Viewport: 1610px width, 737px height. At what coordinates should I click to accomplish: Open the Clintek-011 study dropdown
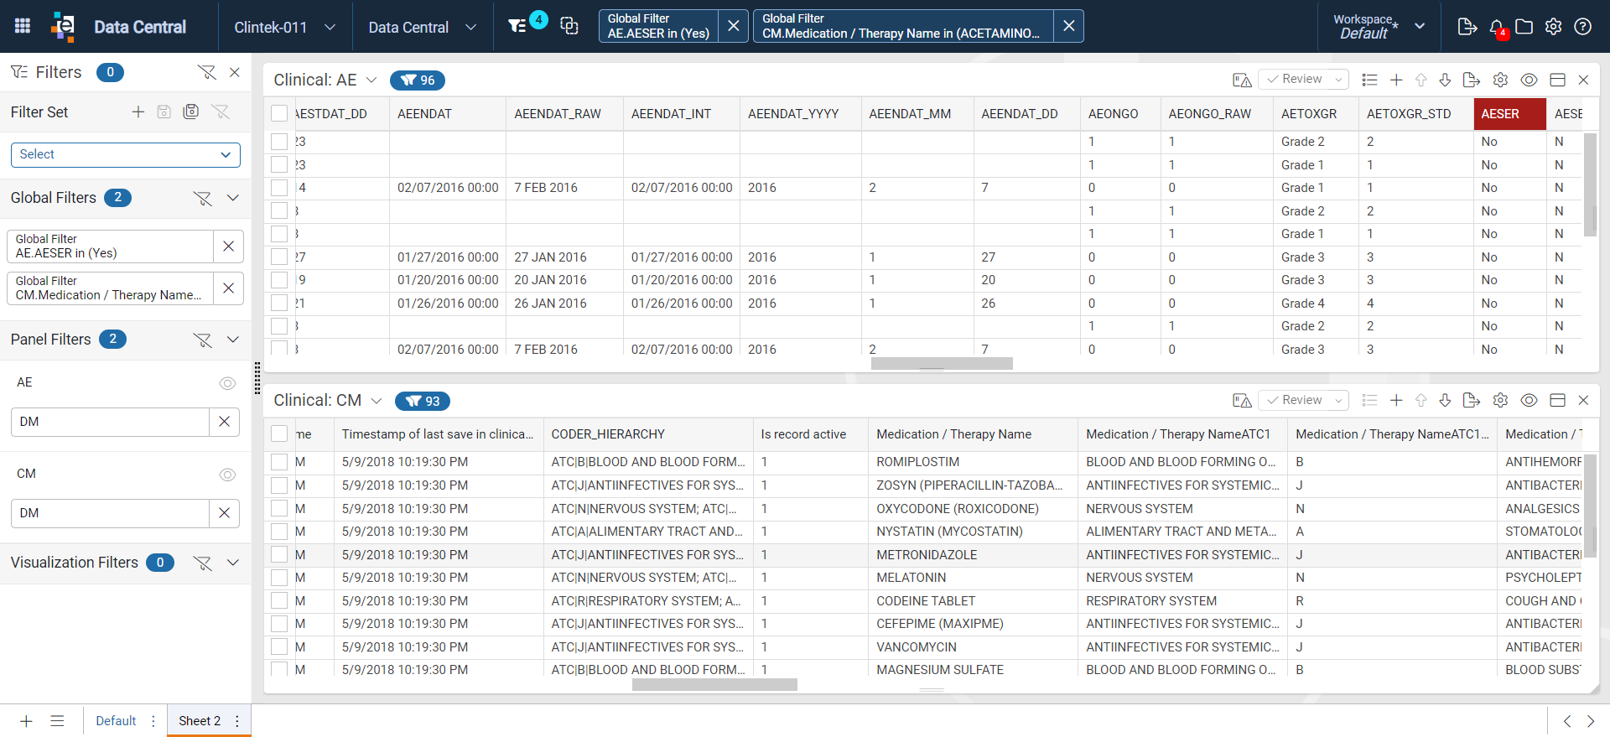tap(284, 27)
